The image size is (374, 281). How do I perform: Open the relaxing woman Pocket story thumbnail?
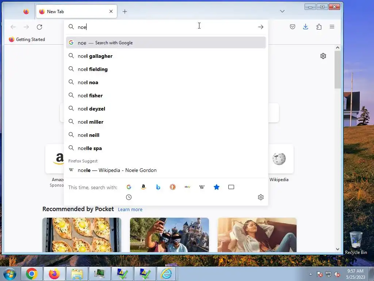click(x=257, y=235)
